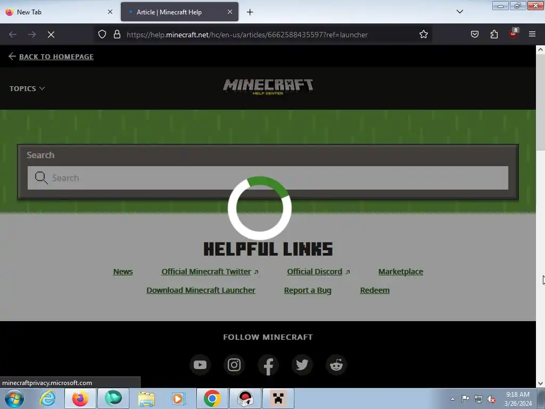Screen dimensions: 545x409
Task: Open media player taskbar icon
Action: click(x=179, y=398)
